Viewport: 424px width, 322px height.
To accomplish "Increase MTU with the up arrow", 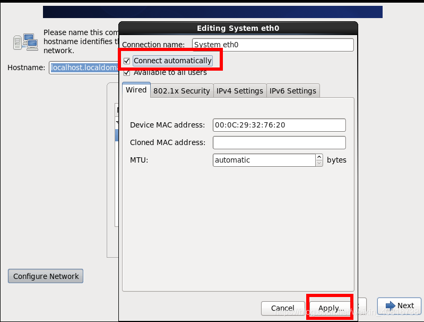I will (319, 157).
